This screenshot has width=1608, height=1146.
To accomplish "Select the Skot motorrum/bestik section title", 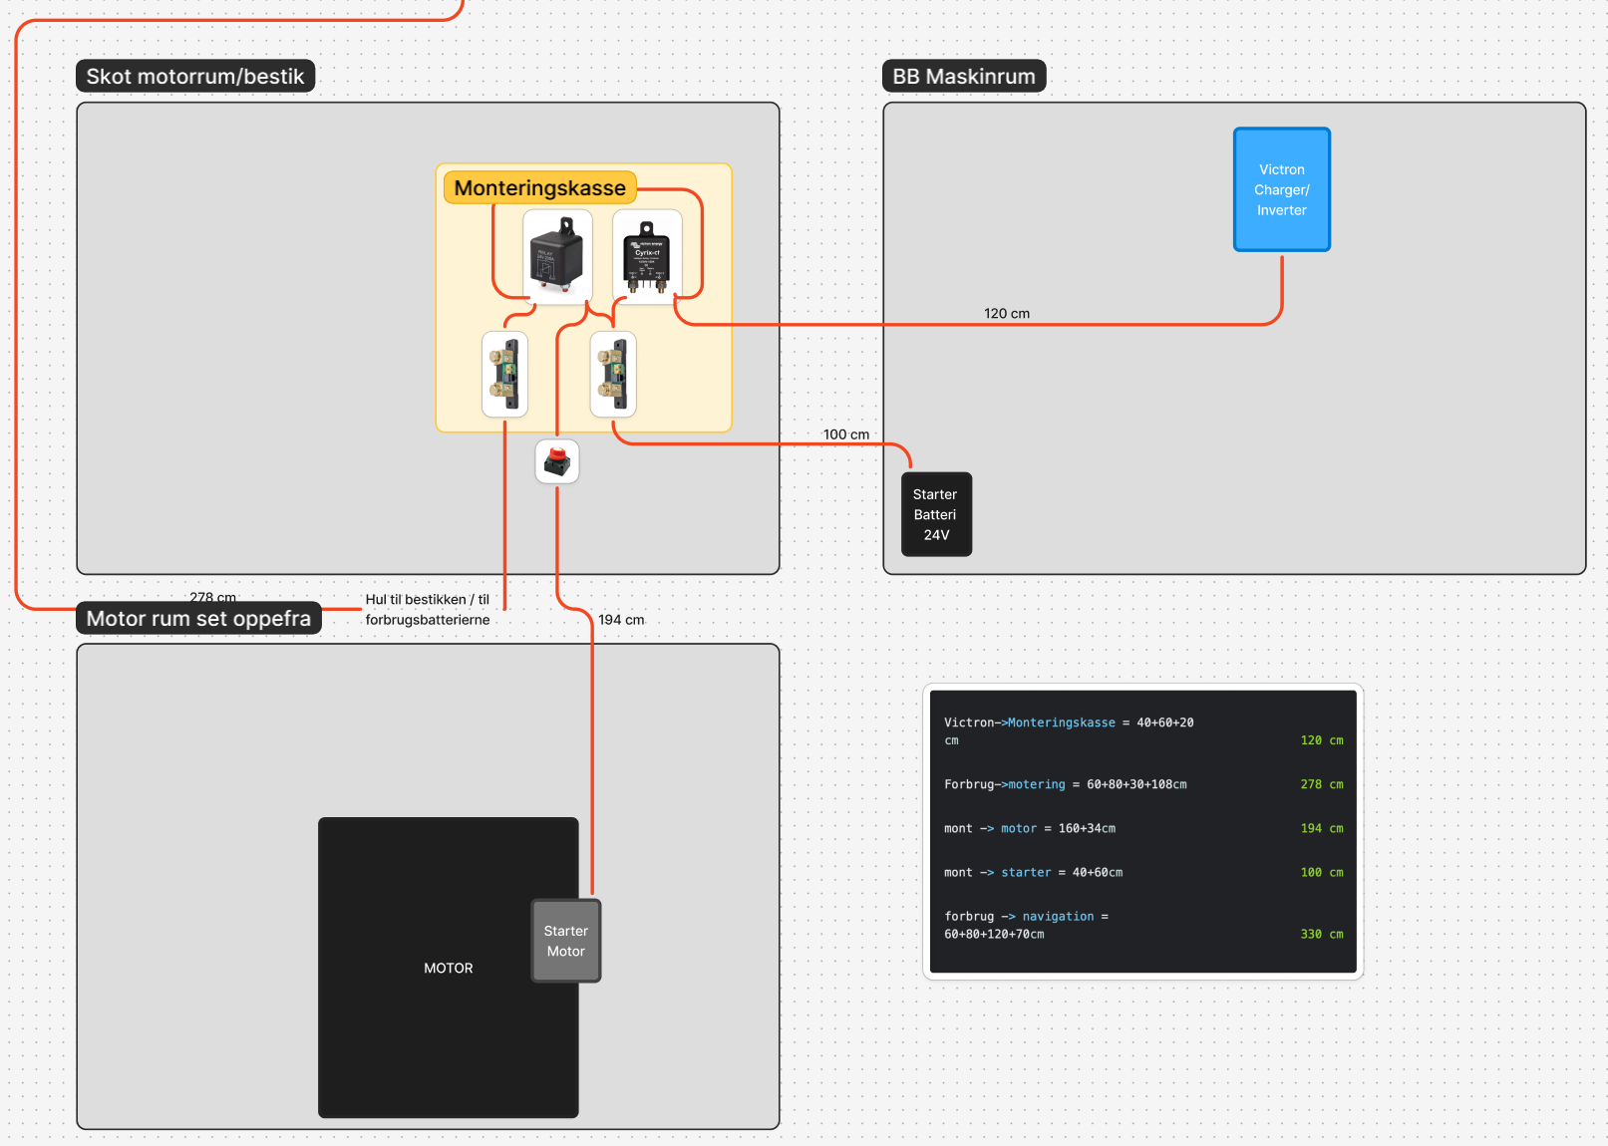I will coord(195,77).
